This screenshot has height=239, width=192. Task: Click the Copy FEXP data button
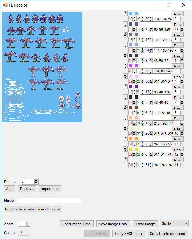pyautogui.click(x=129, y=233)
